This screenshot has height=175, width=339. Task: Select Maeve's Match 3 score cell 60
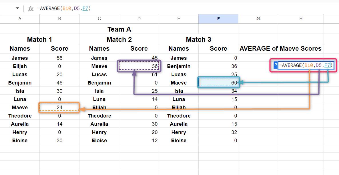(218, 83)
